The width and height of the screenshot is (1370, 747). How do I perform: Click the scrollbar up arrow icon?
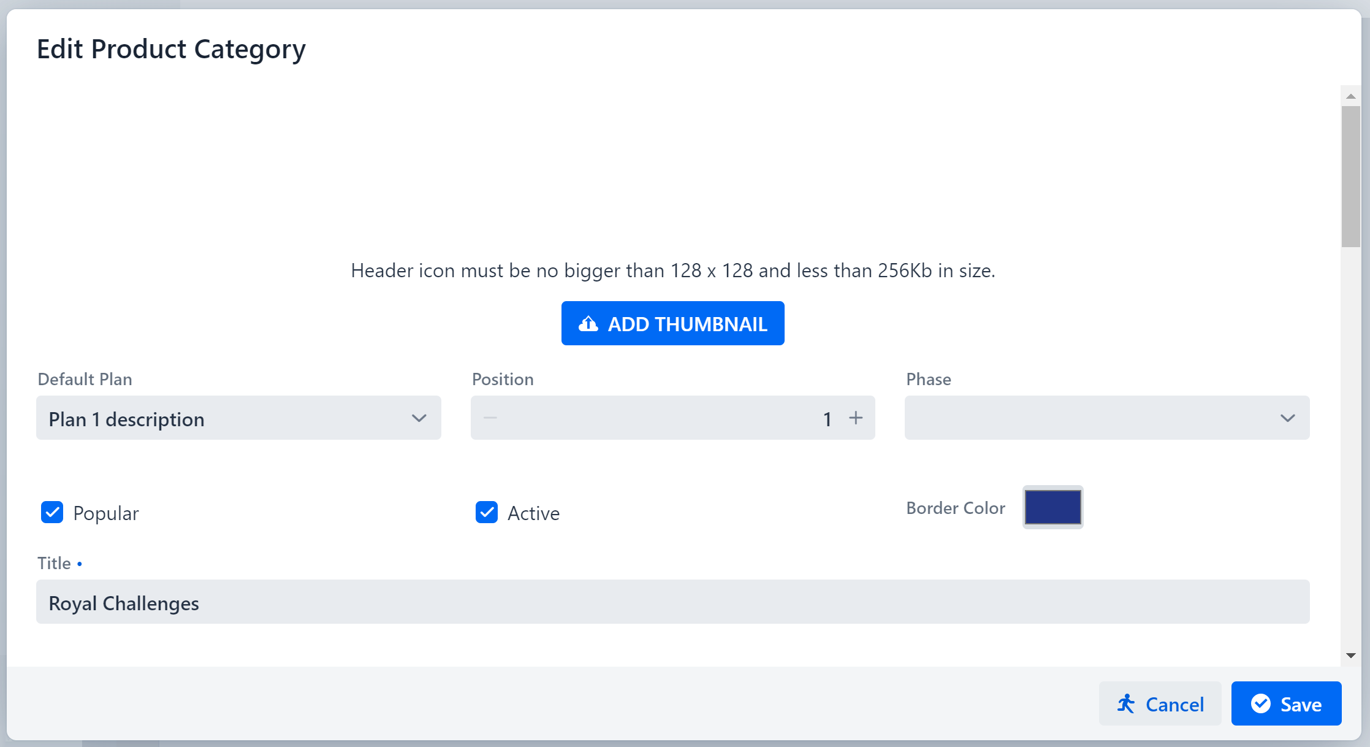pyautogui.click(x=1350, y=96)
